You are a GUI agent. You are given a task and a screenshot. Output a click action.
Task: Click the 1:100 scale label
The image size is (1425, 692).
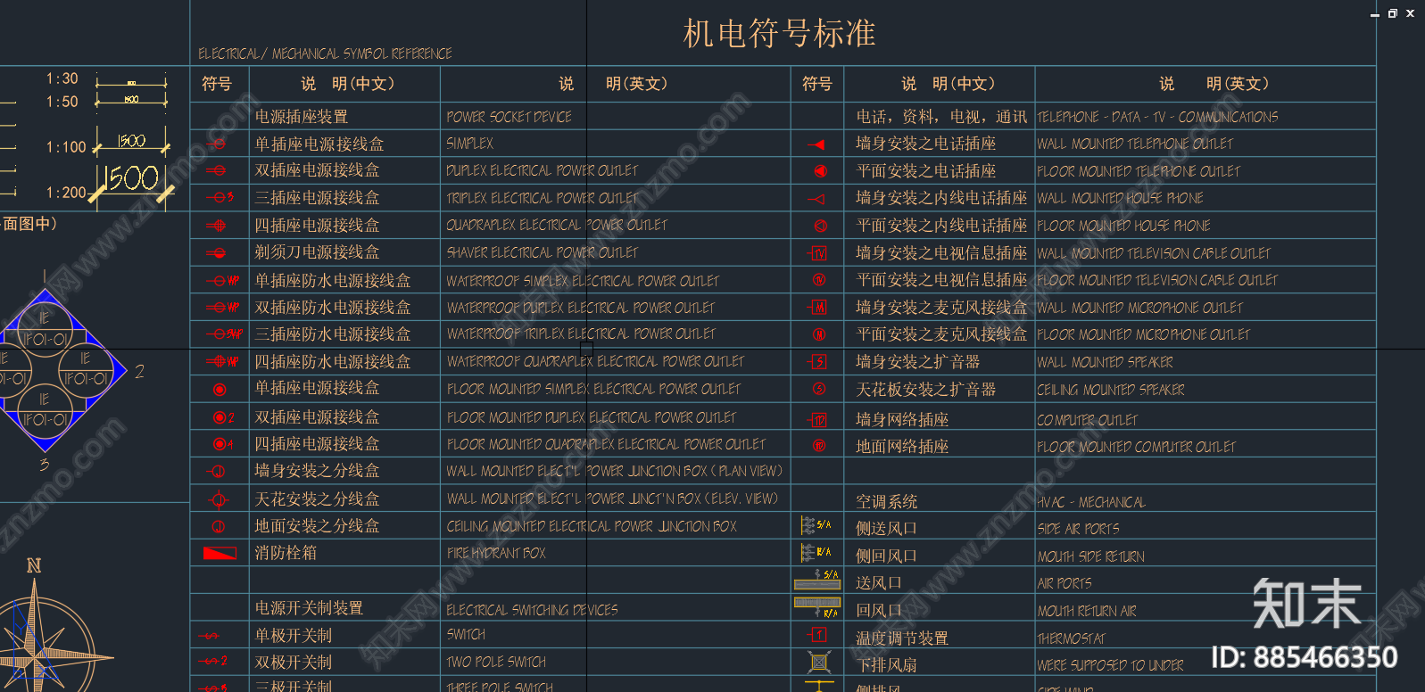(x=66, y=147)
